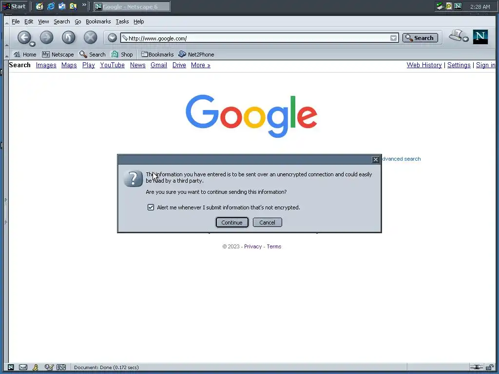The height and width of the screenshot is (374, 499).
Task: Open Instant Messenger running-man icon
Action: click(x=36, y=367)
